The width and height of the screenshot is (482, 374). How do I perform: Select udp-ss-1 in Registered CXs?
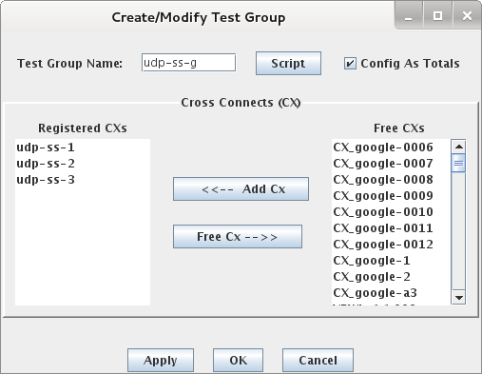(x=83, y=148)
